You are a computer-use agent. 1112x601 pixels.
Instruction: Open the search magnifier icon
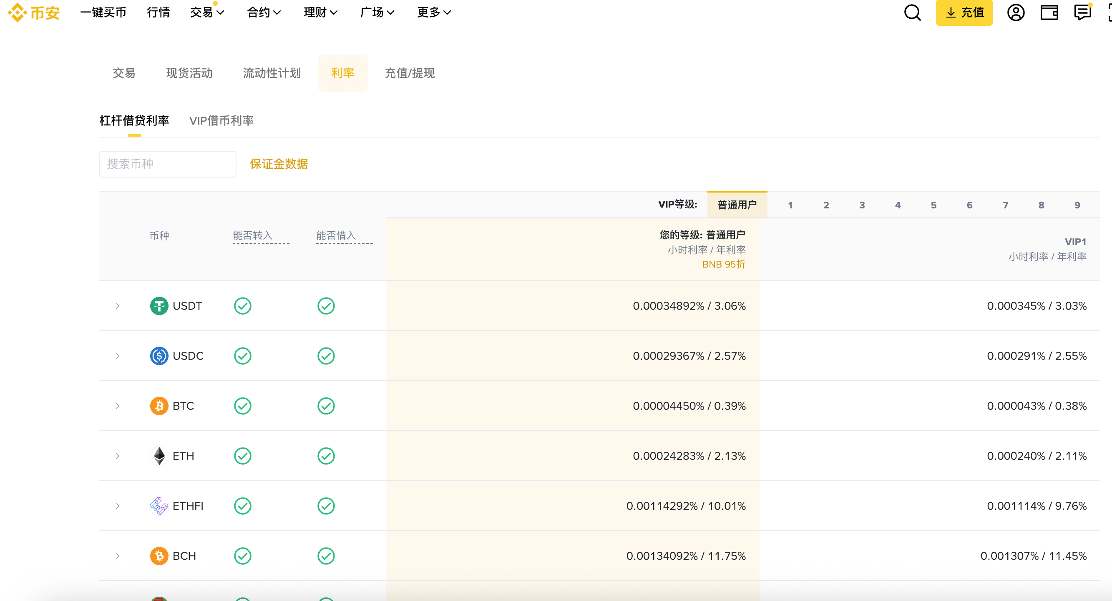[x=912, y=13]
